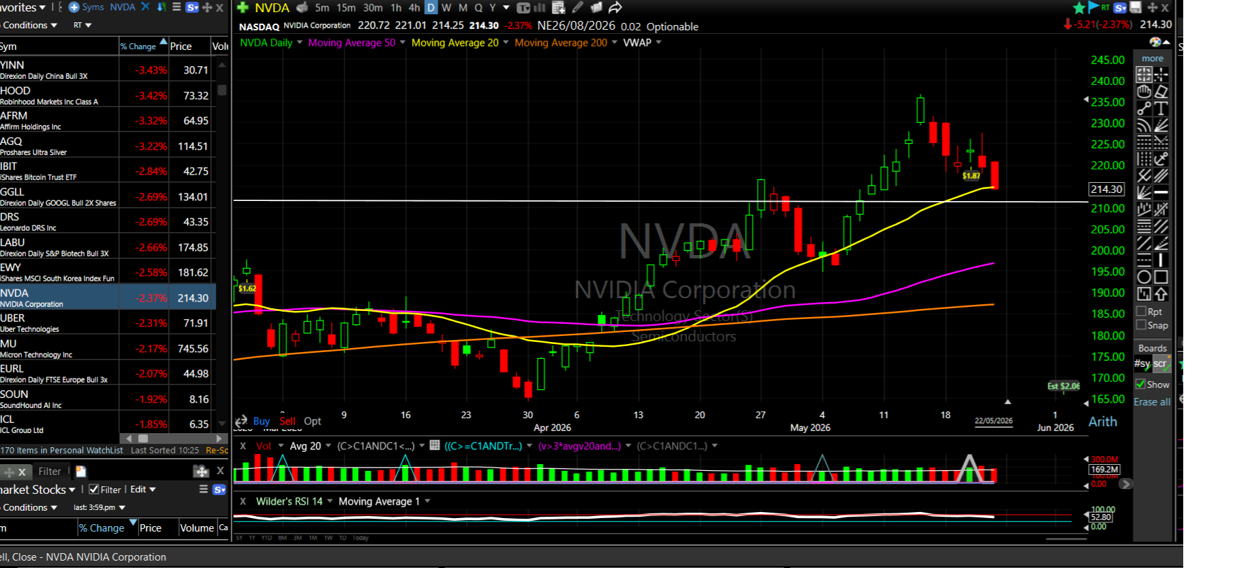Switch chart to 15m timeframe

(346, 7)
